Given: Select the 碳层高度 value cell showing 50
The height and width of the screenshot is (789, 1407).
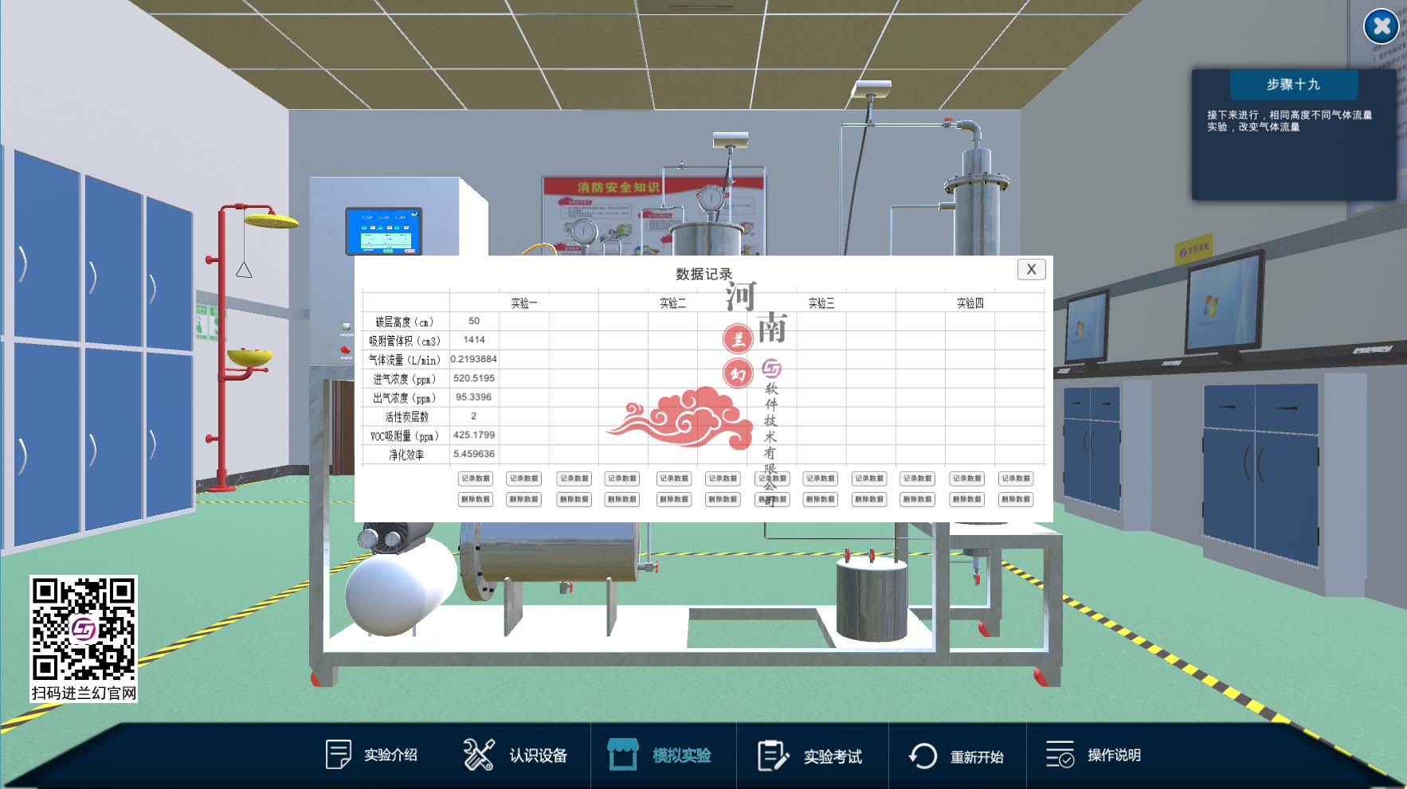Looking at the screenshot, I should point(474,321).
